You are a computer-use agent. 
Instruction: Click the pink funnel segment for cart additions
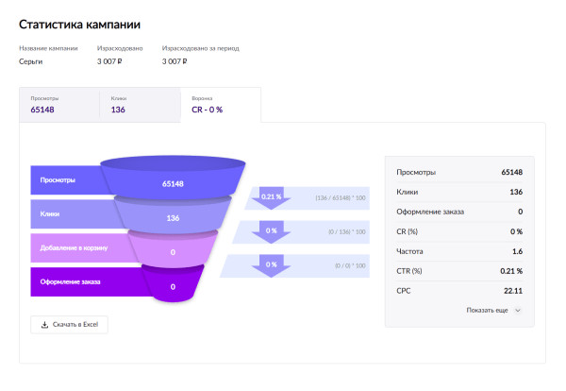tap(173, 251)
